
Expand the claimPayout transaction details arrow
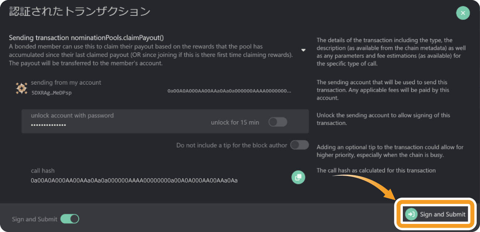point(303,50)
